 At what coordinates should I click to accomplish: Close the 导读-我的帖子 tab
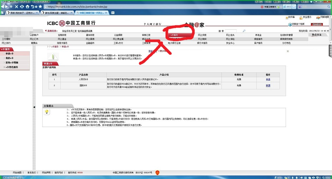pyautogui.click(x=37, y=13)
